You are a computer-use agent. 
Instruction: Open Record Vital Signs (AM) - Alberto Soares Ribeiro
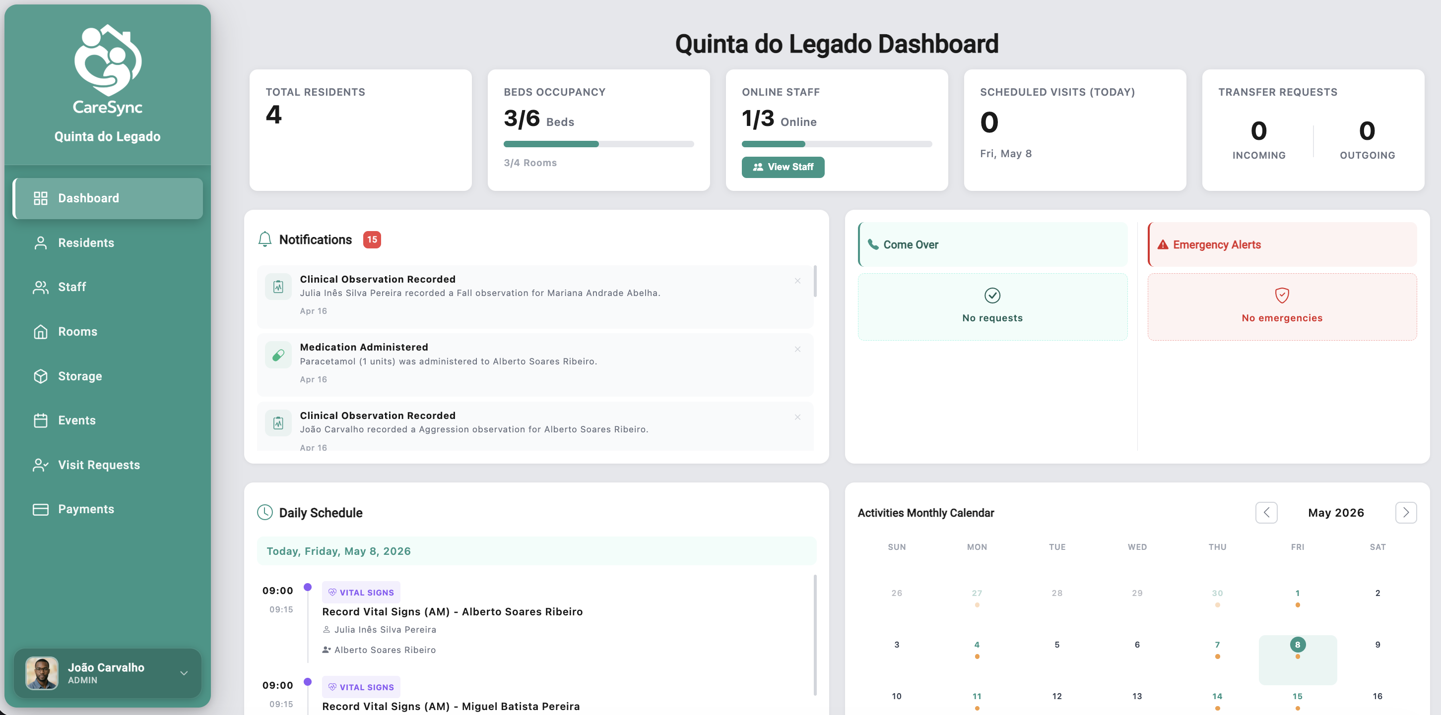pyautogui.click(x=452, y=611)
